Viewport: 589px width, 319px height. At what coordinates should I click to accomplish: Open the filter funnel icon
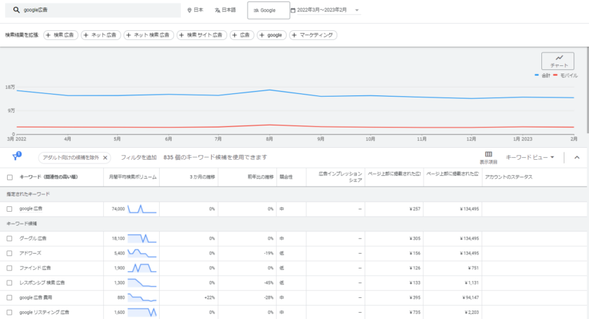16,156
